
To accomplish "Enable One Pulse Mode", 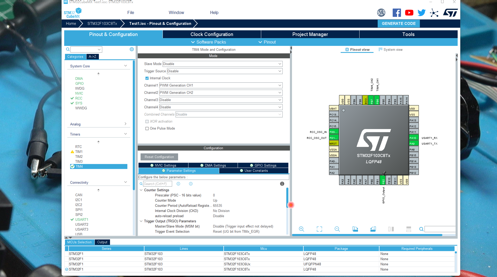I will click(x=147, y=128).
